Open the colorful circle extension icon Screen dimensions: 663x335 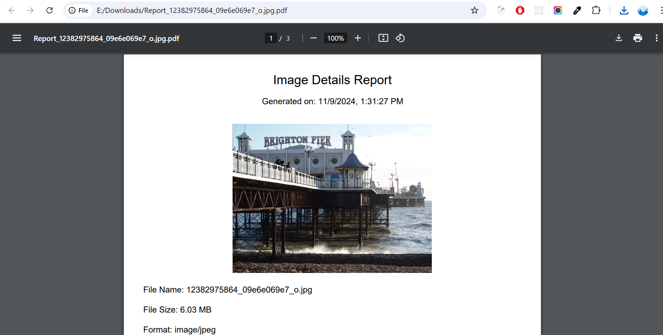click(x=558, y=11)
